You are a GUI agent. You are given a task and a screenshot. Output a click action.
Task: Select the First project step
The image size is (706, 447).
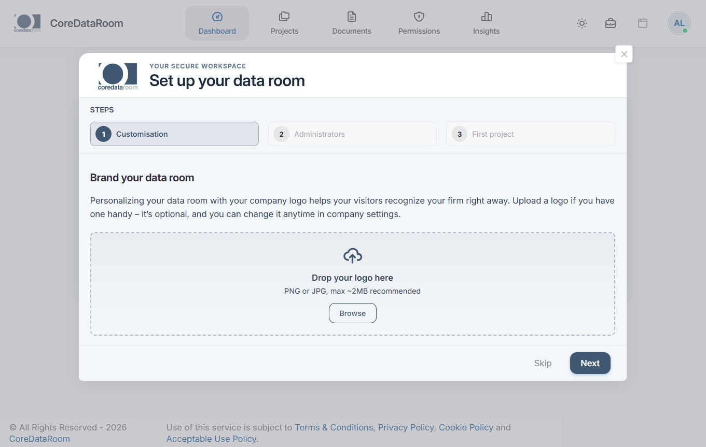click(x=531, y=134)
